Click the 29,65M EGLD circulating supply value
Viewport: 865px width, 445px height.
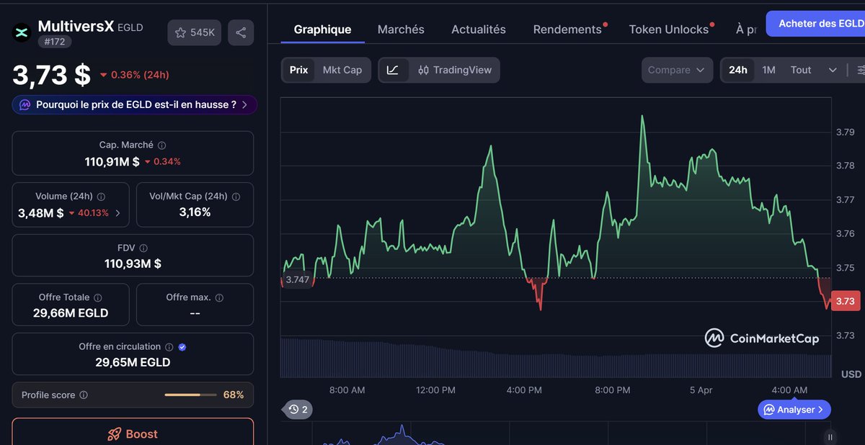point(133,362)
